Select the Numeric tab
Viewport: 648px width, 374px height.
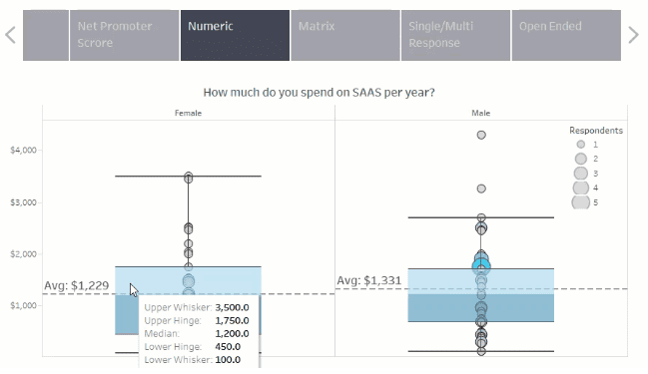click(236, 36)
